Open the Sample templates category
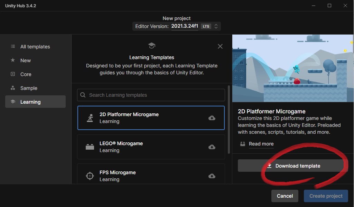The width and height of the screenshot is (354, 207). [35, 88]
